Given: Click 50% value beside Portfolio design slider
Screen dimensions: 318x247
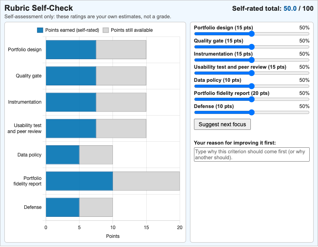Looking at the screenshot, I should [304, 28].
